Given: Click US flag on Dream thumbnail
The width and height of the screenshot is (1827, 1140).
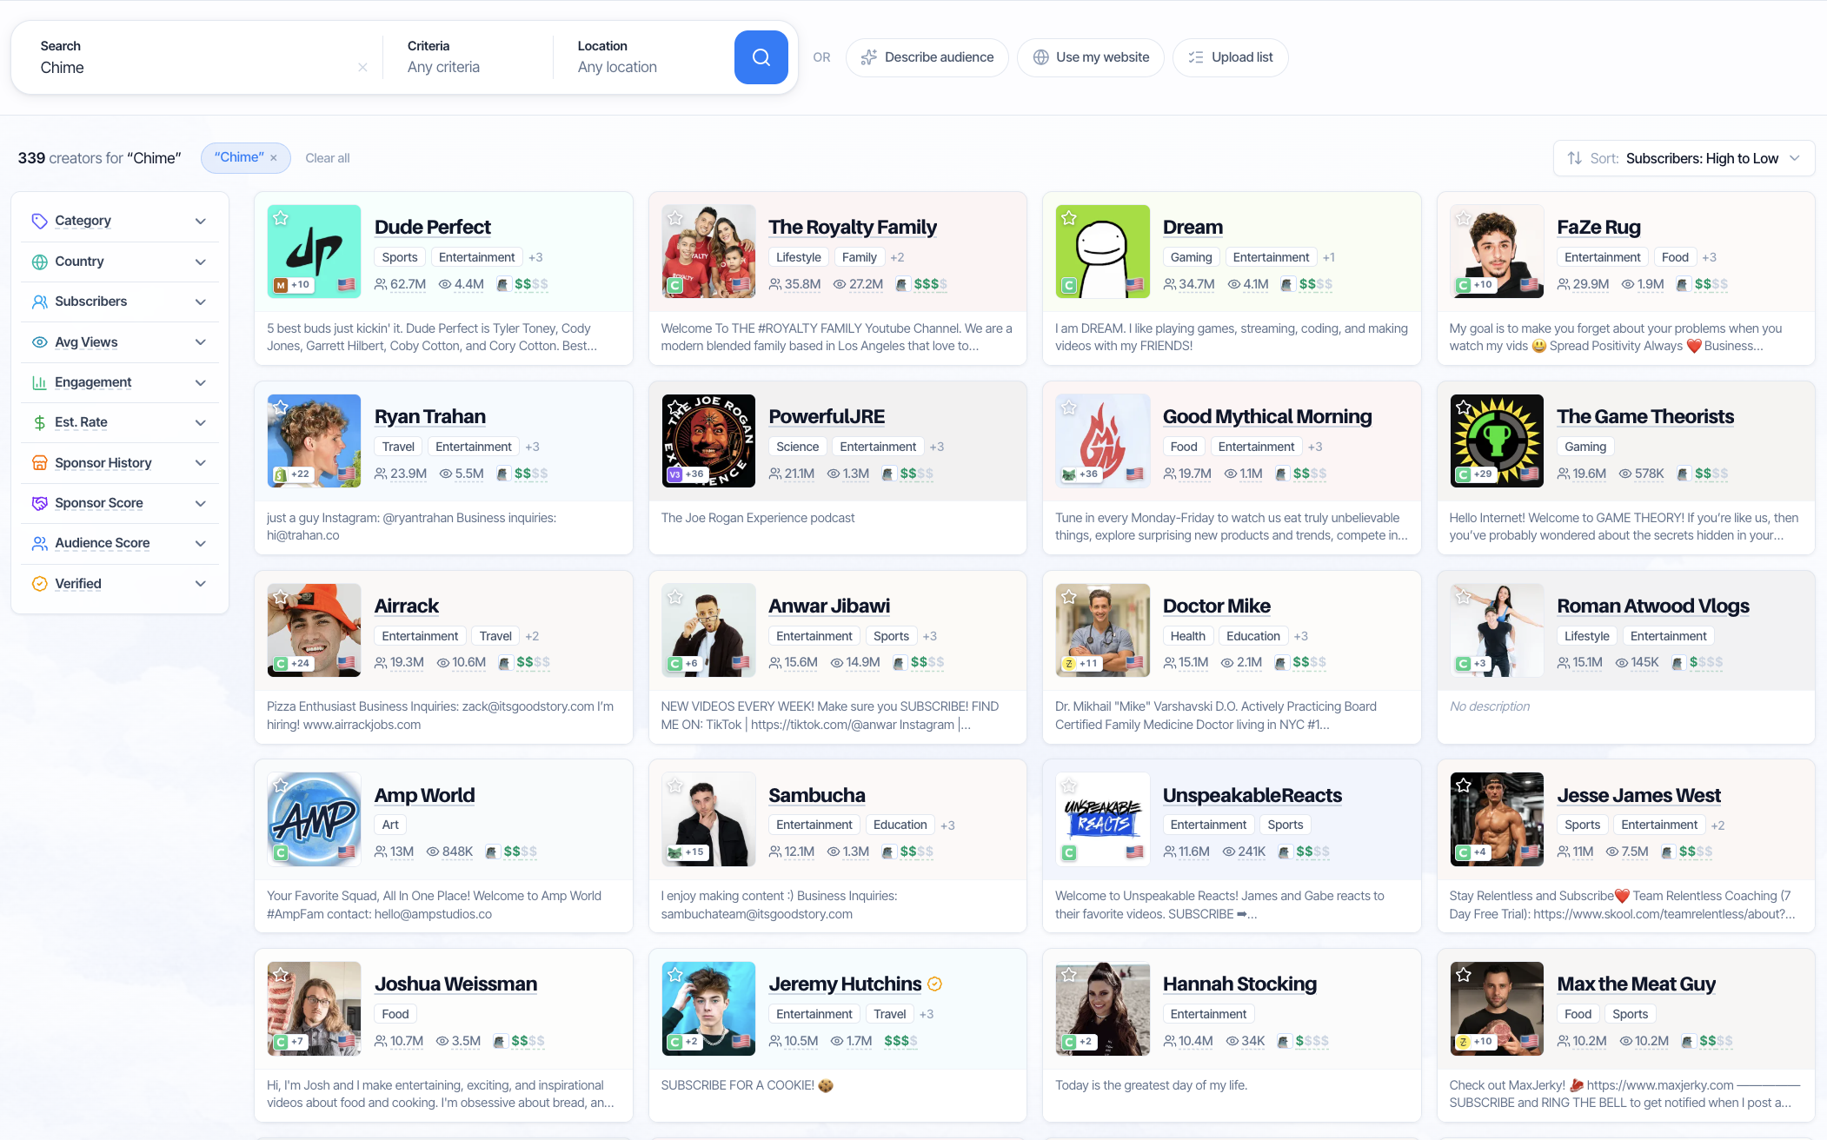Looking at the screenshot, I should click(x=1134, y=284).
